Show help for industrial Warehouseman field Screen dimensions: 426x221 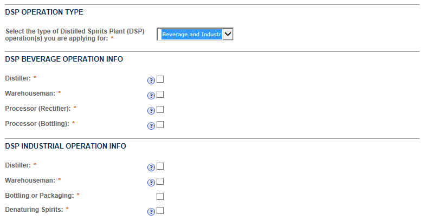point(151,182)
